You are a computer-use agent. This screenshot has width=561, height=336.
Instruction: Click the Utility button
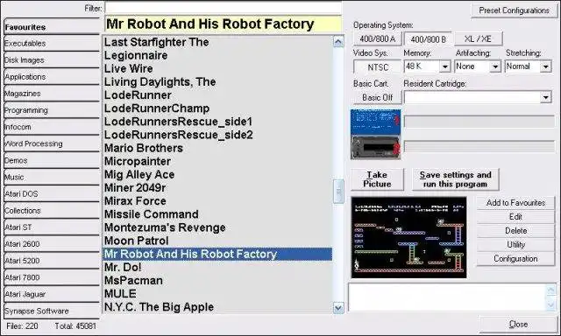click(515, 245)
